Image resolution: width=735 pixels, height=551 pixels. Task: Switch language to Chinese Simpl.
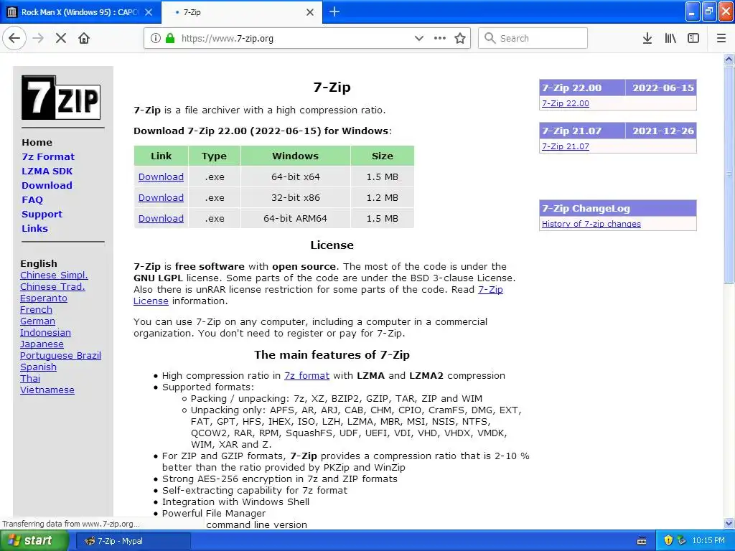tap(54, 275)
